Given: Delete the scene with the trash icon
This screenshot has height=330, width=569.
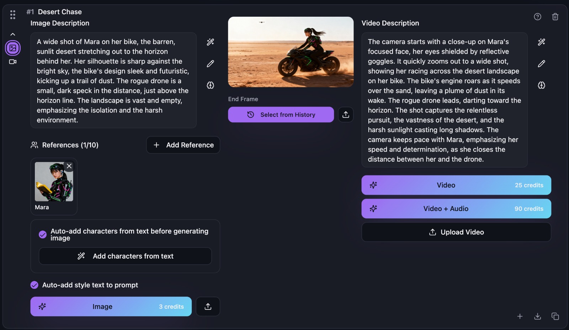Looking at the screenshot, I should (x=555, y=17).
